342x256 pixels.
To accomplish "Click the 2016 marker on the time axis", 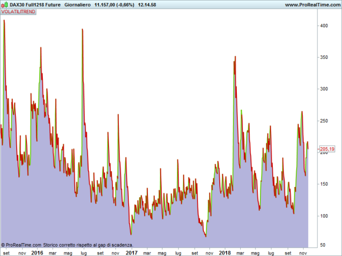I will [37, 253].
